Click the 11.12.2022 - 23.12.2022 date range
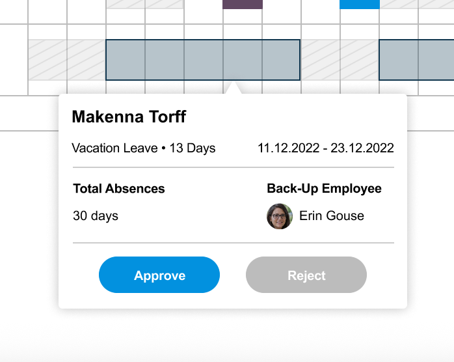The width and height of the screenshot is (454, 362). (x=326, y=148)
